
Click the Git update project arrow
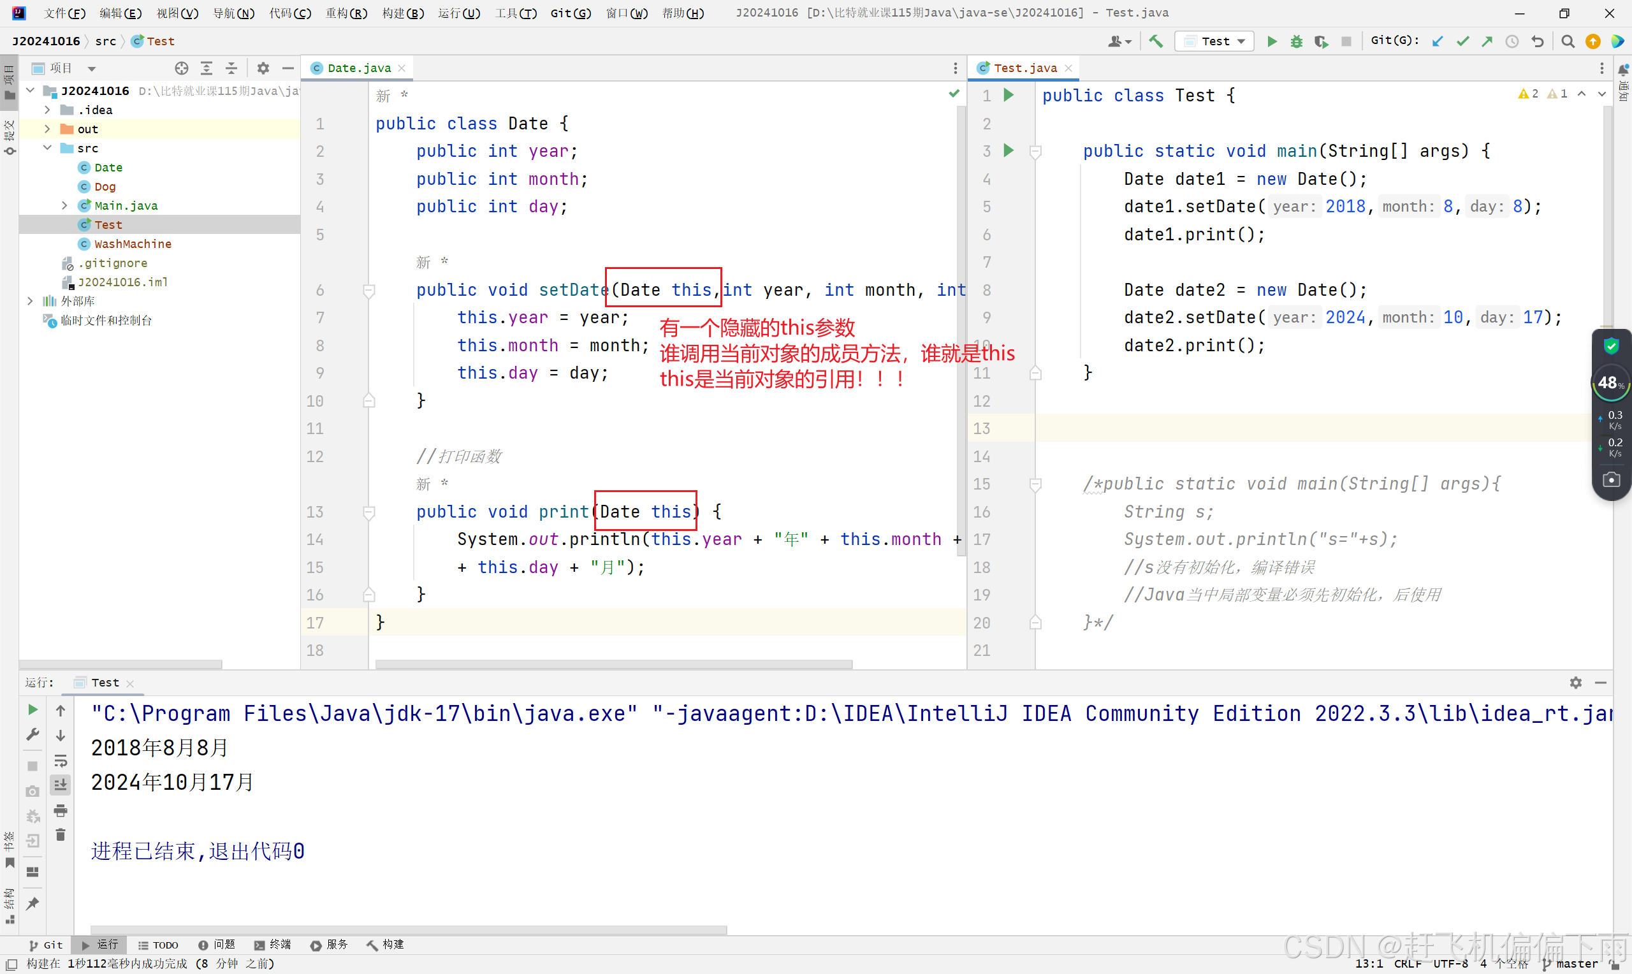1437,41
